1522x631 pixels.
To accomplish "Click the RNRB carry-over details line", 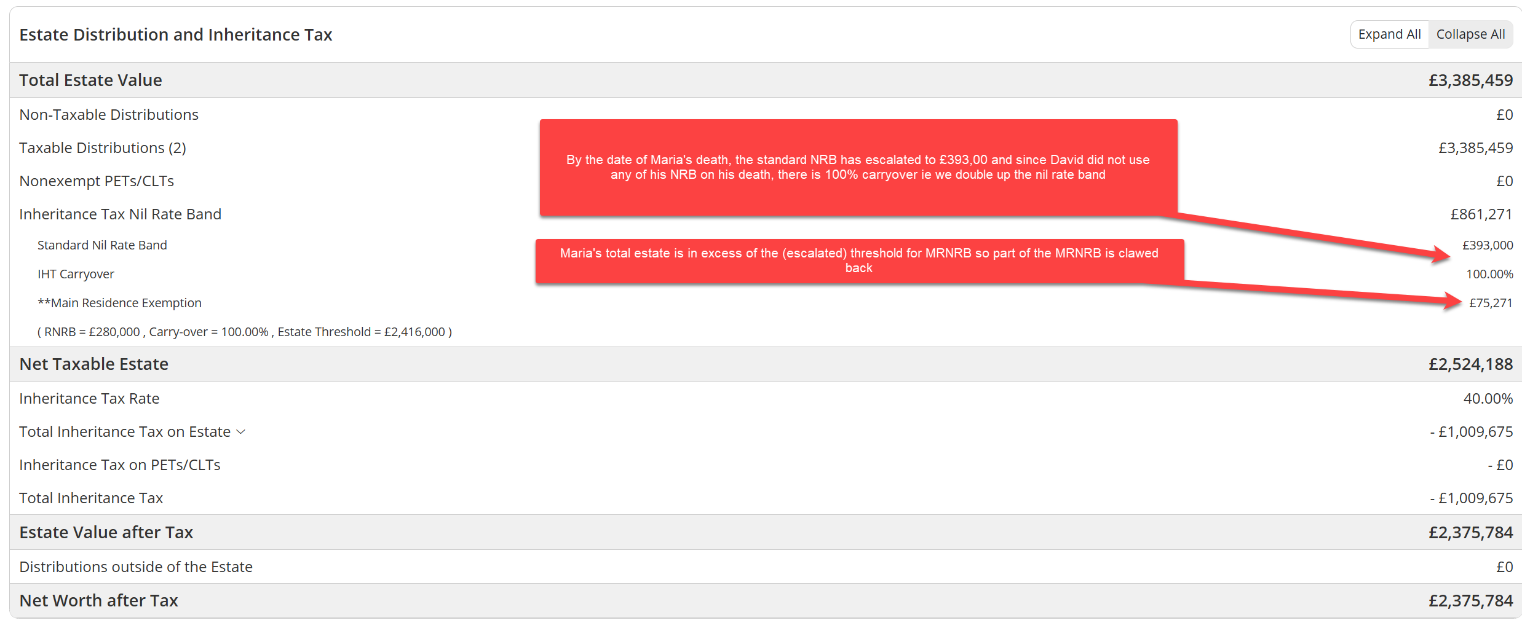I will pos(245,332).
